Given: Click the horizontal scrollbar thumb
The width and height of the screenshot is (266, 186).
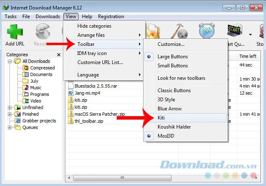Looking at the screenshot, I should pyautogui.click(x=122, y=178).
